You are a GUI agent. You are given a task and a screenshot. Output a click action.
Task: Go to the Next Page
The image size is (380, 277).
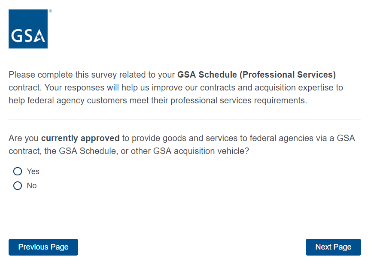(x=333, y=247)
